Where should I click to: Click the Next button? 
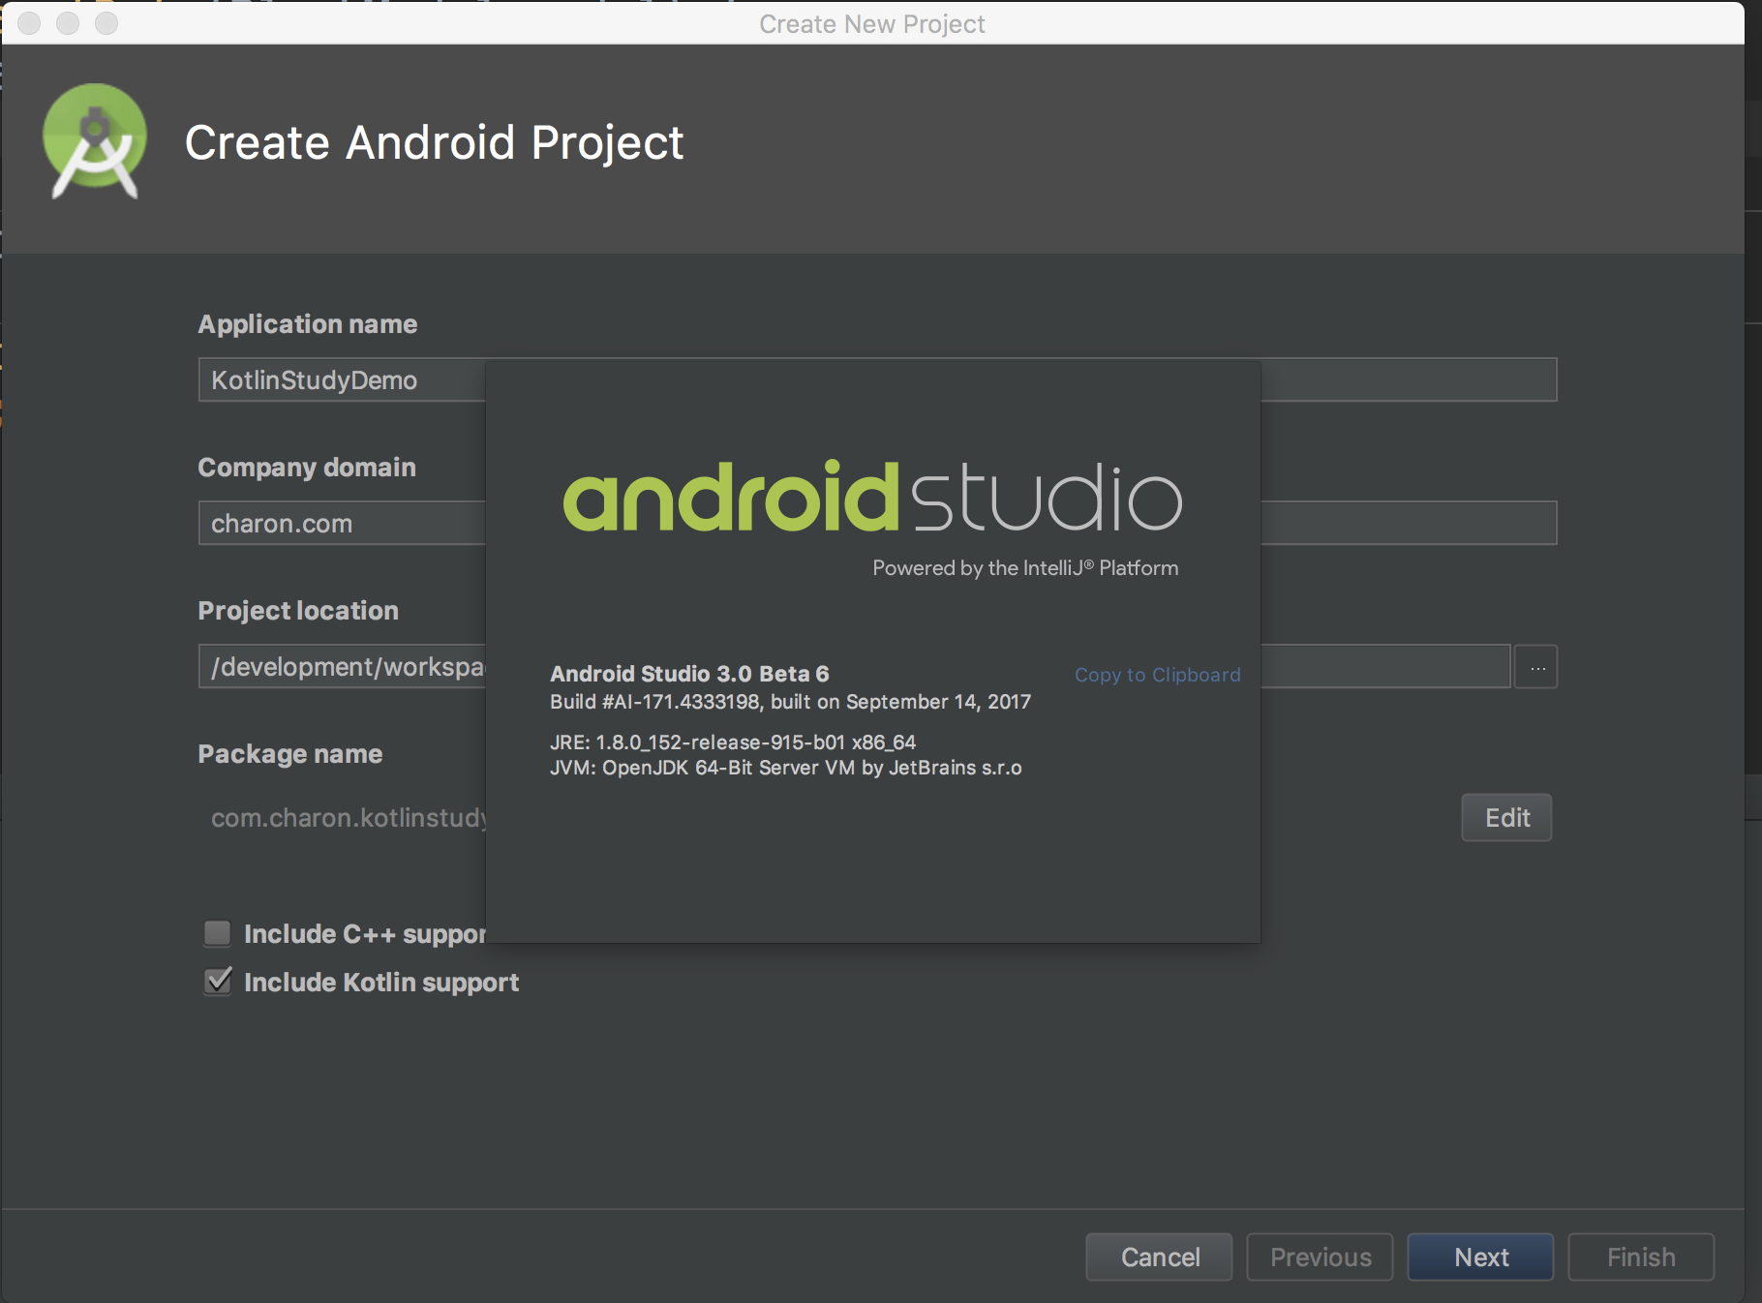pyautogui.click(x=1481, y=1257)
